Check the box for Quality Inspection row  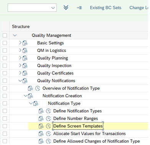pyautogui.click(x=5, y=66)
